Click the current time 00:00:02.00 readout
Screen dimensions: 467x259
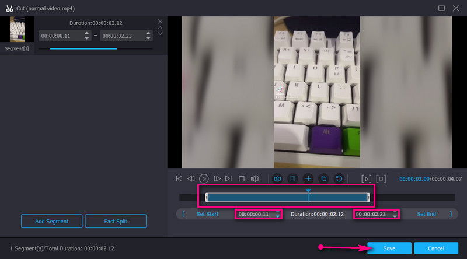414,179
